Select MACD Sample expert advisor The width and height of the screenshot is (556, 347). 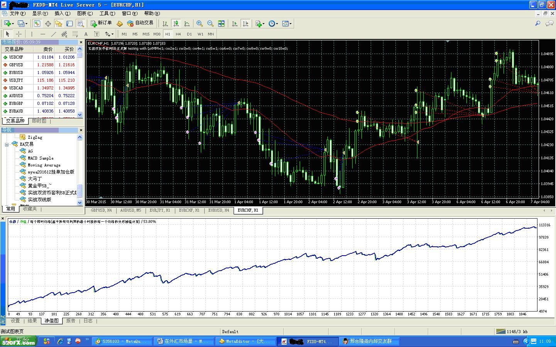(x=41, y=158)
